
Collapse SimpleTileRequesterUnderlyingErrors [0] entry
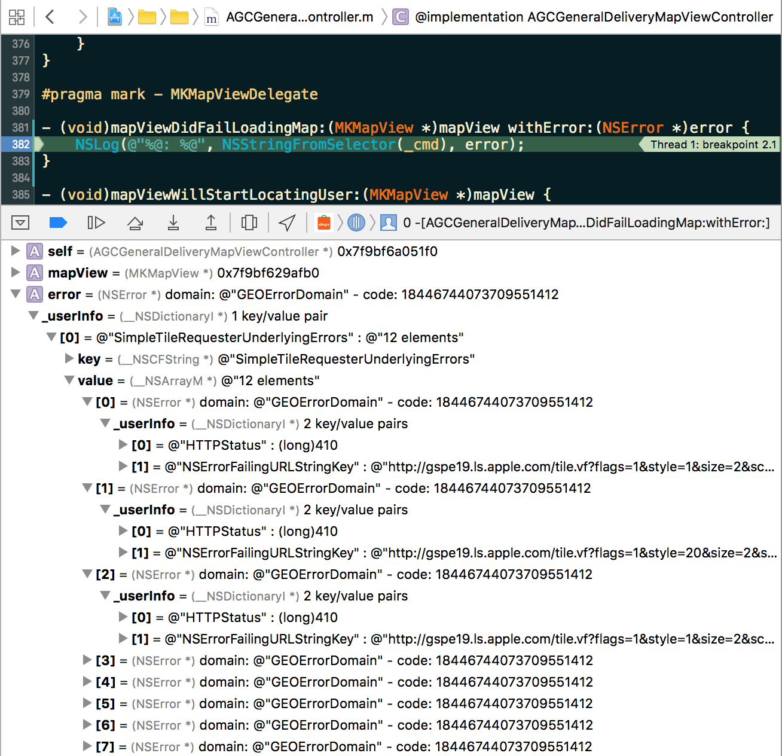52,337
